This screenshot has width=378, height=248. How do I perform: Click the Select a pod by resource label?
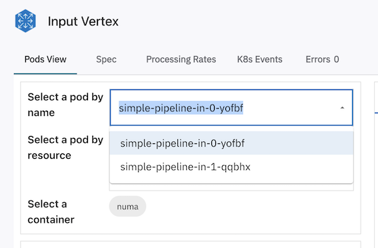[65, 147]
